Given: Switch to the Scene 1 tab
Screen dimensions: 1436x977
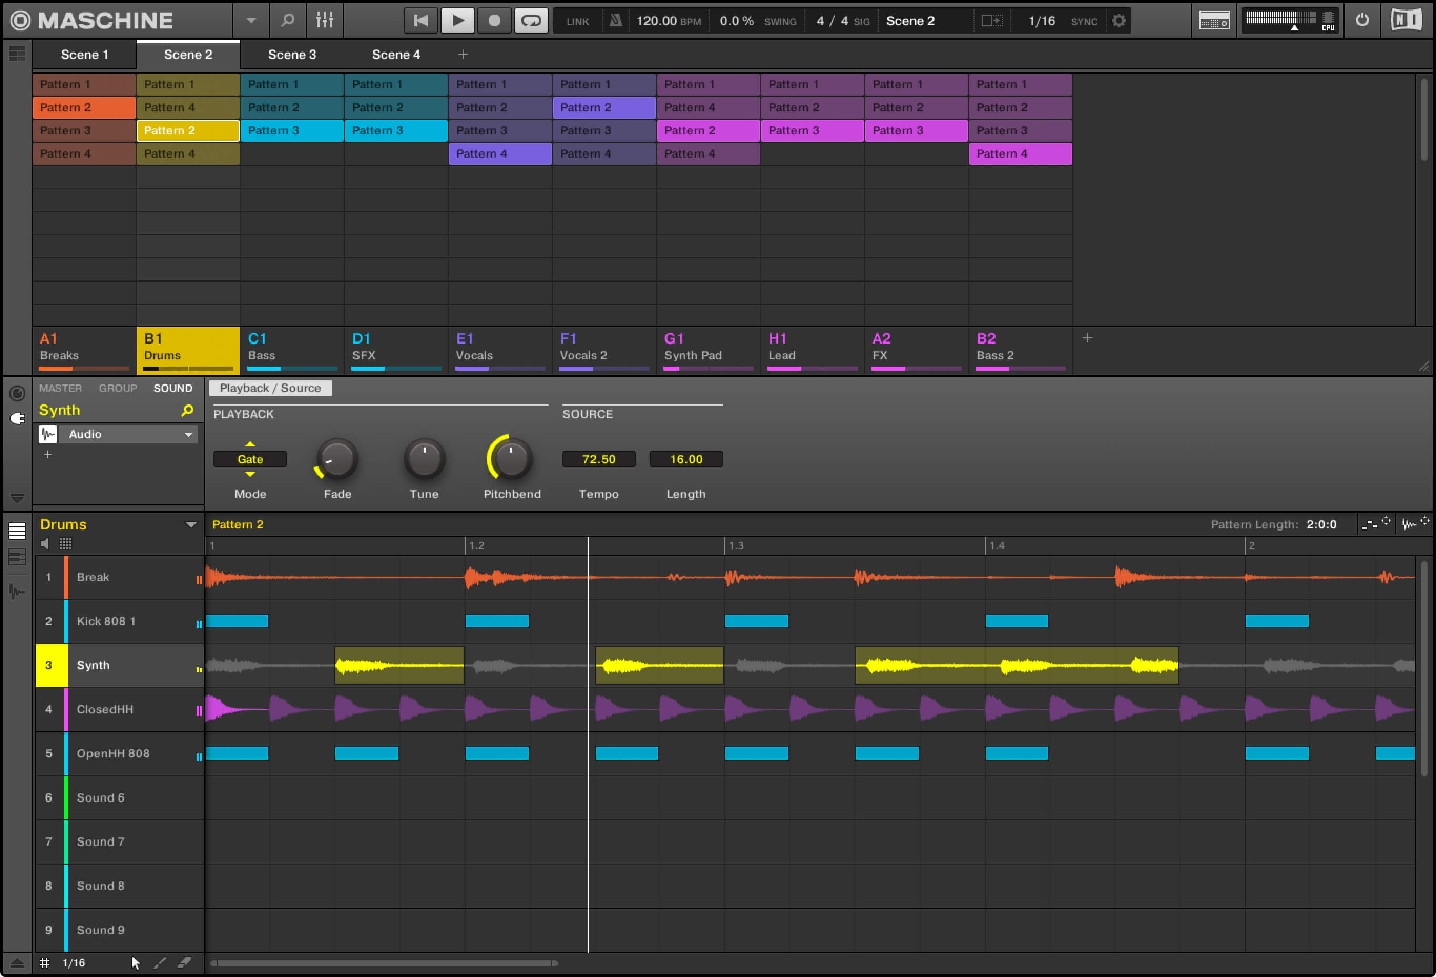Looking at the screenshot, I should tap(85, 54).
